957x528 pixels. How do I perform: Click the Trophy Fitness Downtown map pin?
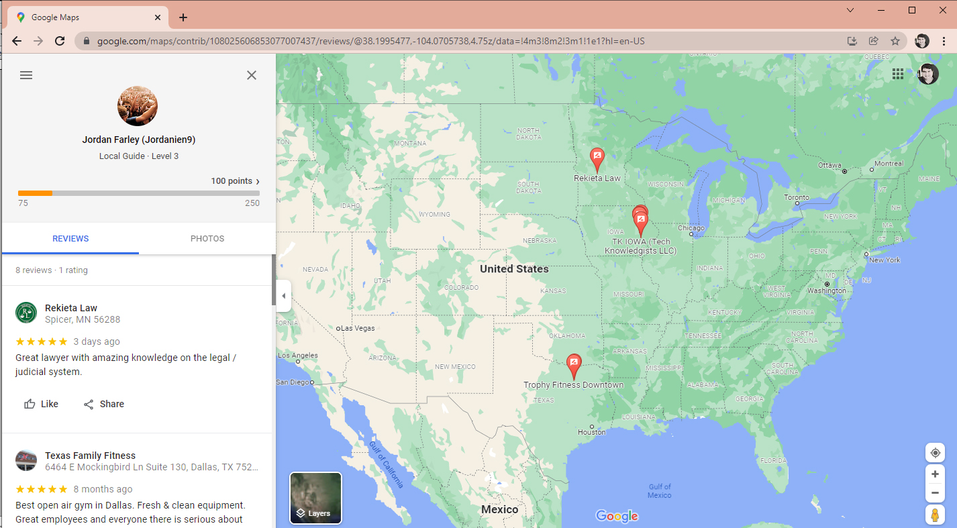click(574, 366)
